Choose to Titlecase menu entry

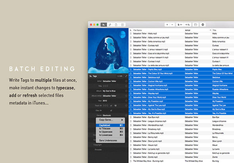(x=110, y=128)
